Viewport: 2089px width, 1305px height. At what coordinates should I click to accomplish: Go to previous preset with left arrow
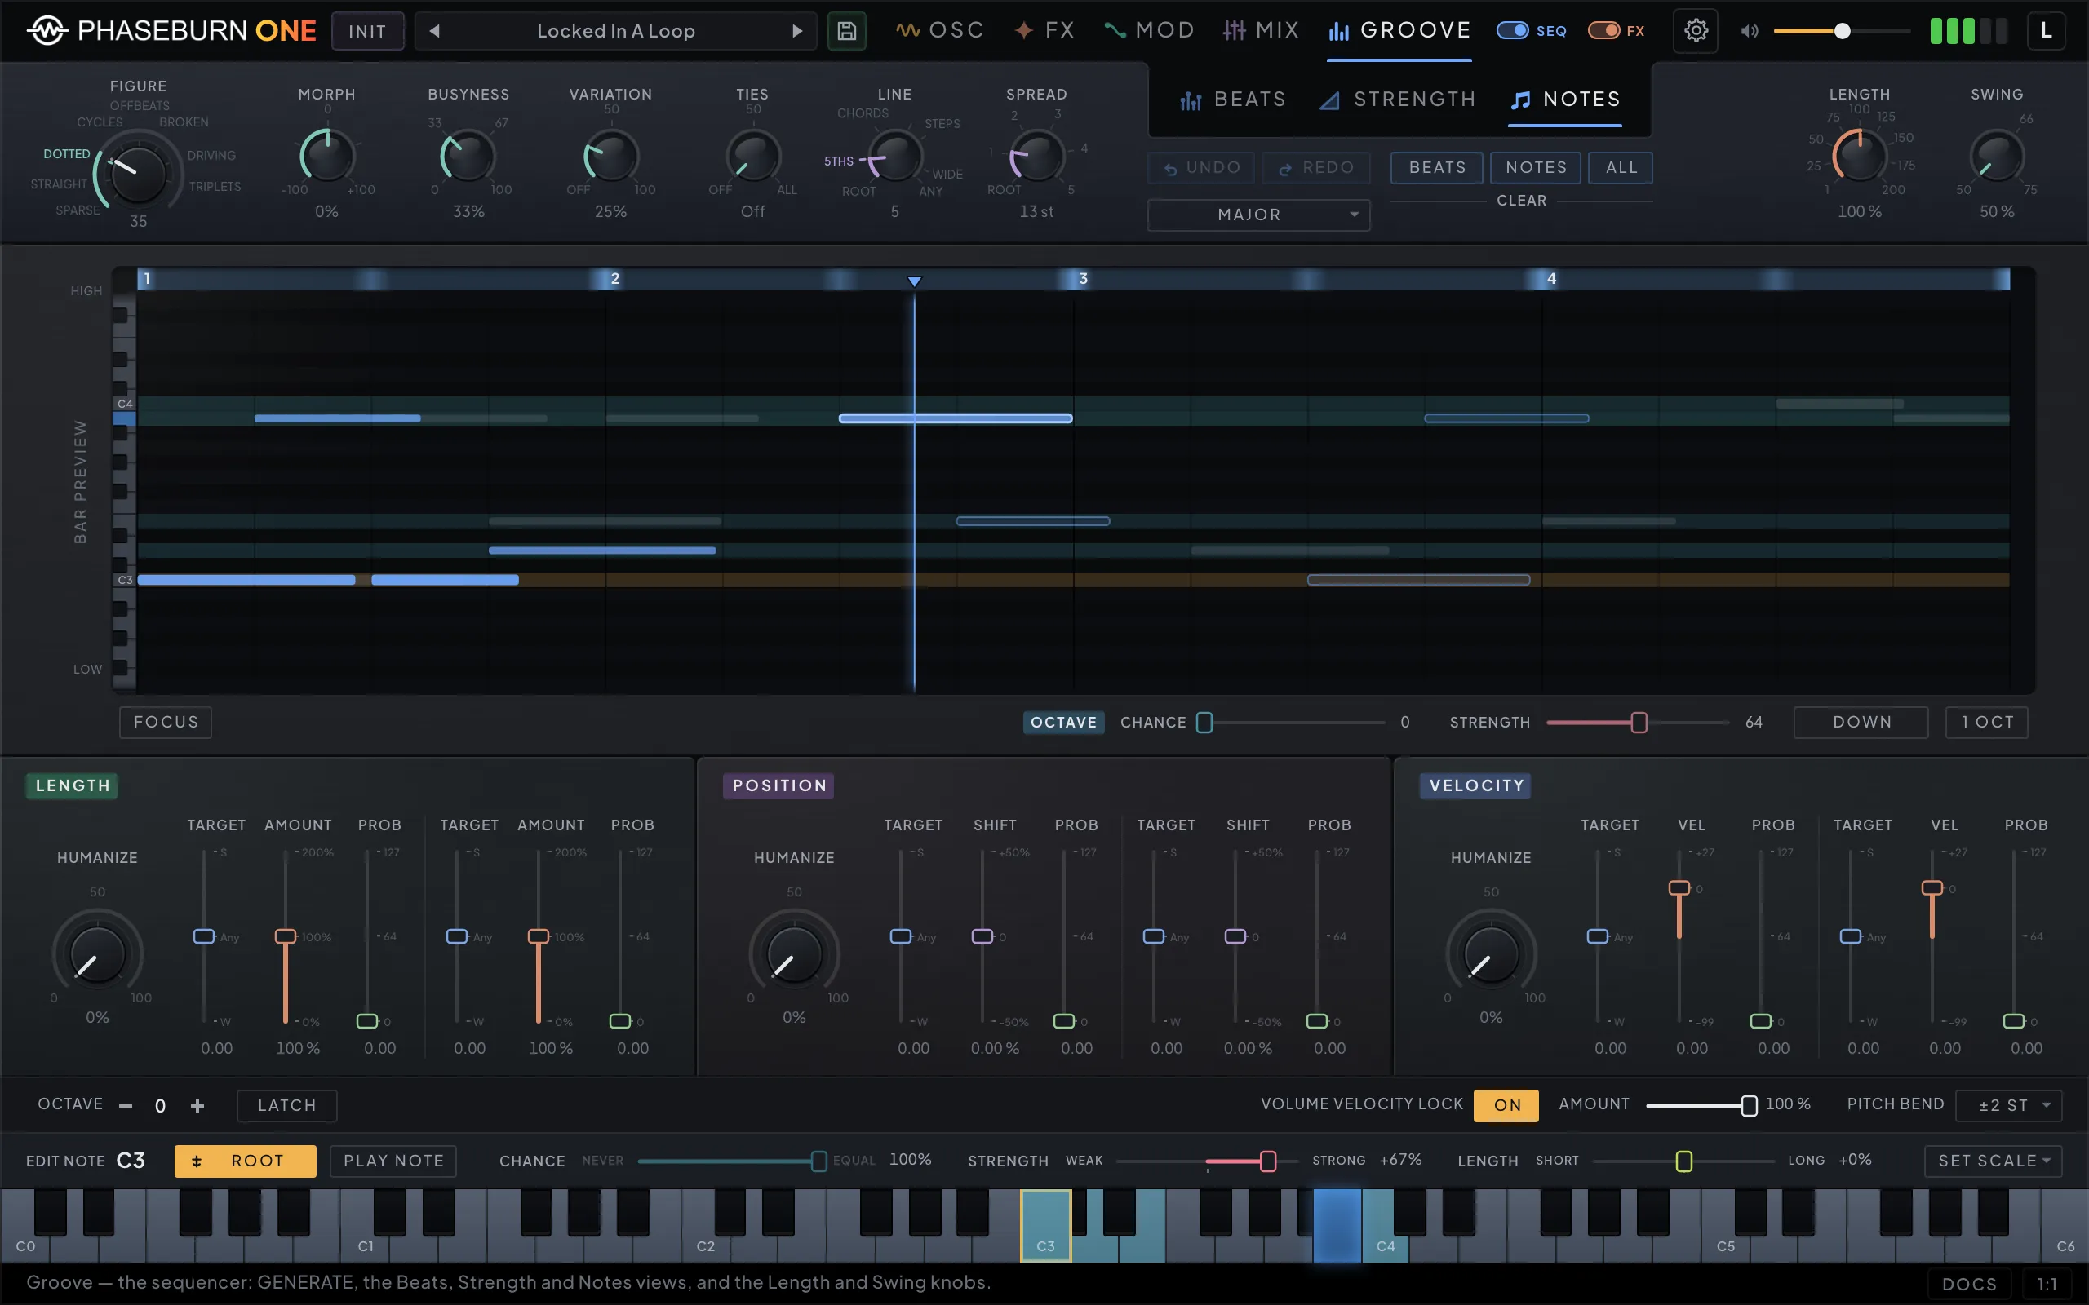point(435,31)
